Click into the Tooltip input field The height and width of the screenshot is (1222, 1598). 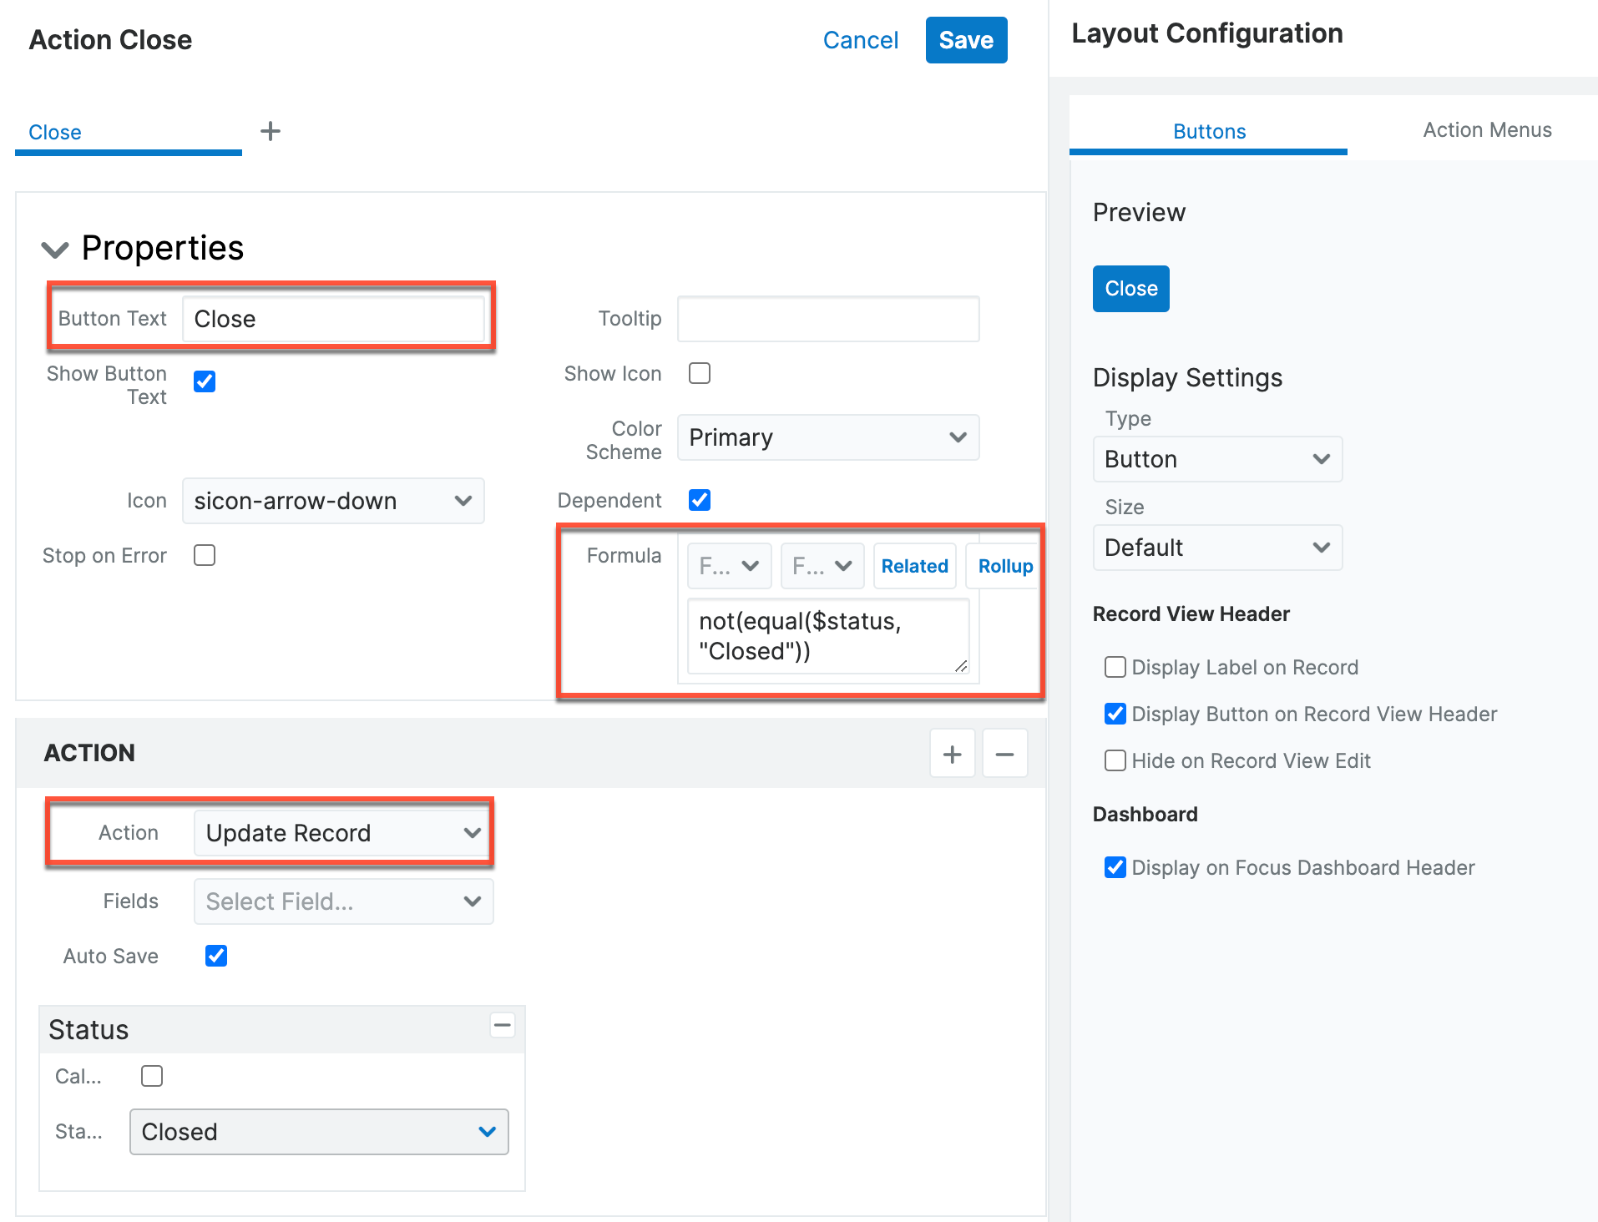827,319
